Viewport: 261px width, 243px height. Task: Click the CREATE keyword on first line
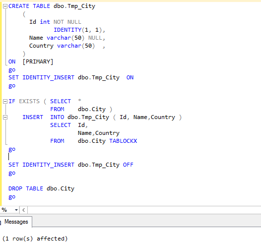pos(19,6)
